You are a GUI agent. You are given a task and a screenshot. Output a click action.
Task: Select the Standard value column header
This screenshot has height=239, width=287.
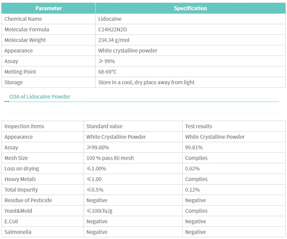click(x=104, y=126)
